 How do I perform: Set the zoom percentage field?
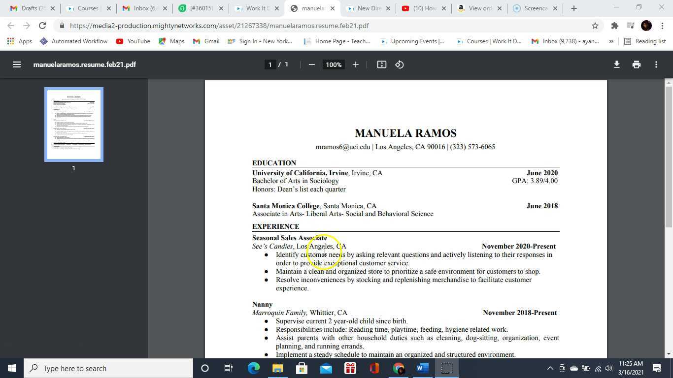click(x=333, y=64)
